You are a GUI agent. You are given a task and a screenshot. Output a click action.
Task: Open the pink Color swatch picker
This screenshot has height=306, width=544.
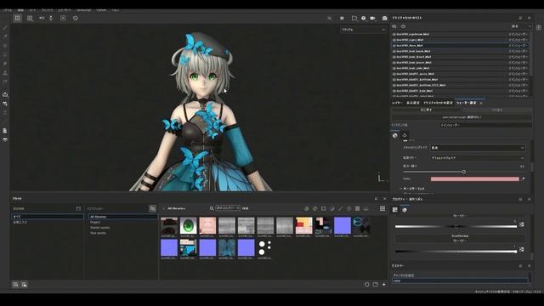pyautogui.click(x=474, y=179)
